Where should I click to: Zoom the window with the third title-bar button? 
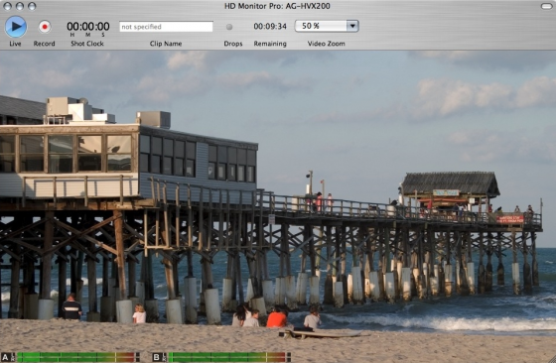[x=32, y=6]
